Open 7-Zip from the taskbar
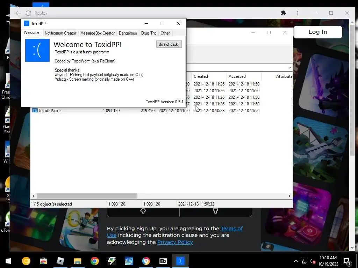The image size is (358, 268). 163,261
